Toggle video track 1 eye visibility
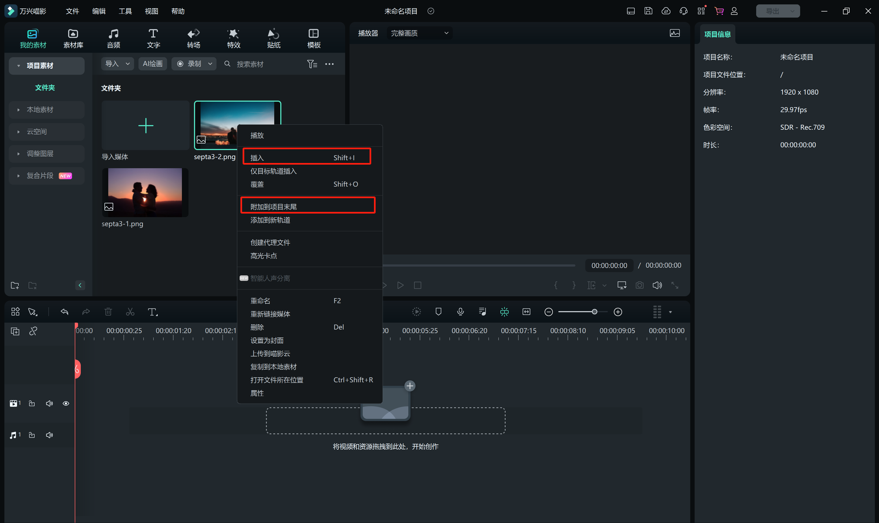Image resolution: width=879 pixels, height=523 pixels. click(x=66, y=403)
